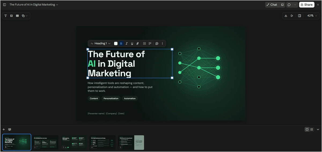Click the neural network graphic on slide
The height and width of the screenshot is (152, 322).
coord(199,68)
